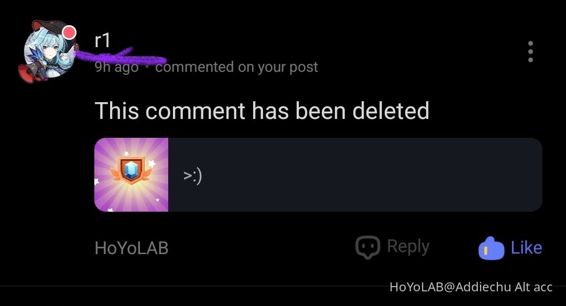Viewport: 566px width, 306px height.
Task: Click the red megaphone on the avatar frame
Action: (29, 73)
